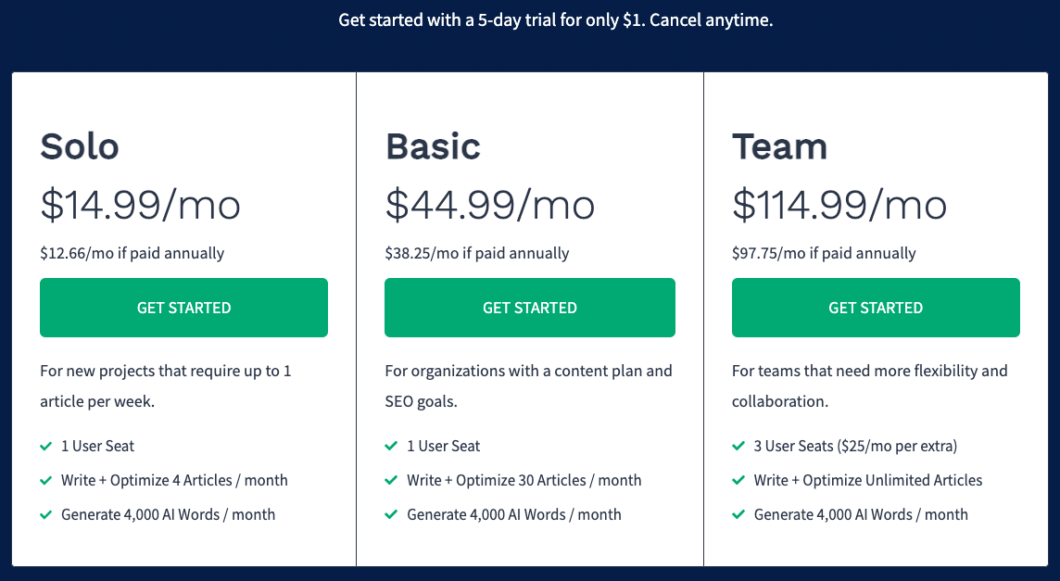Click checkmark beside Team 4,000 AI Words
Viewport: 1060px width, 581px height.
(x=738, y=514)
